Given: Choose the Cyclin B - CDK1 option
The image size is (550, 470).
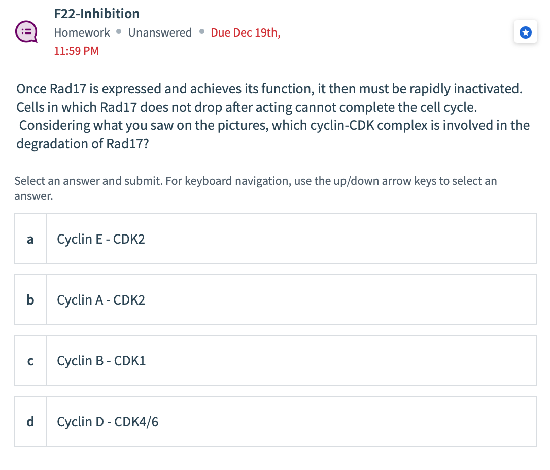Looking at the screenshot, I should click(276, 360).
